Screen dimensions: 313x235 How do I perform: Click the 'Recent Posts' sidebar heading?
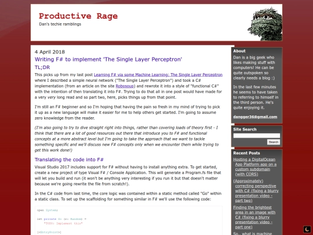246,153
